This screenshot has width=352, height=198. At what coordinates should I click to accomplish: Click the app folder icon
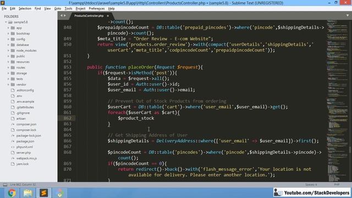pos(13,28)
